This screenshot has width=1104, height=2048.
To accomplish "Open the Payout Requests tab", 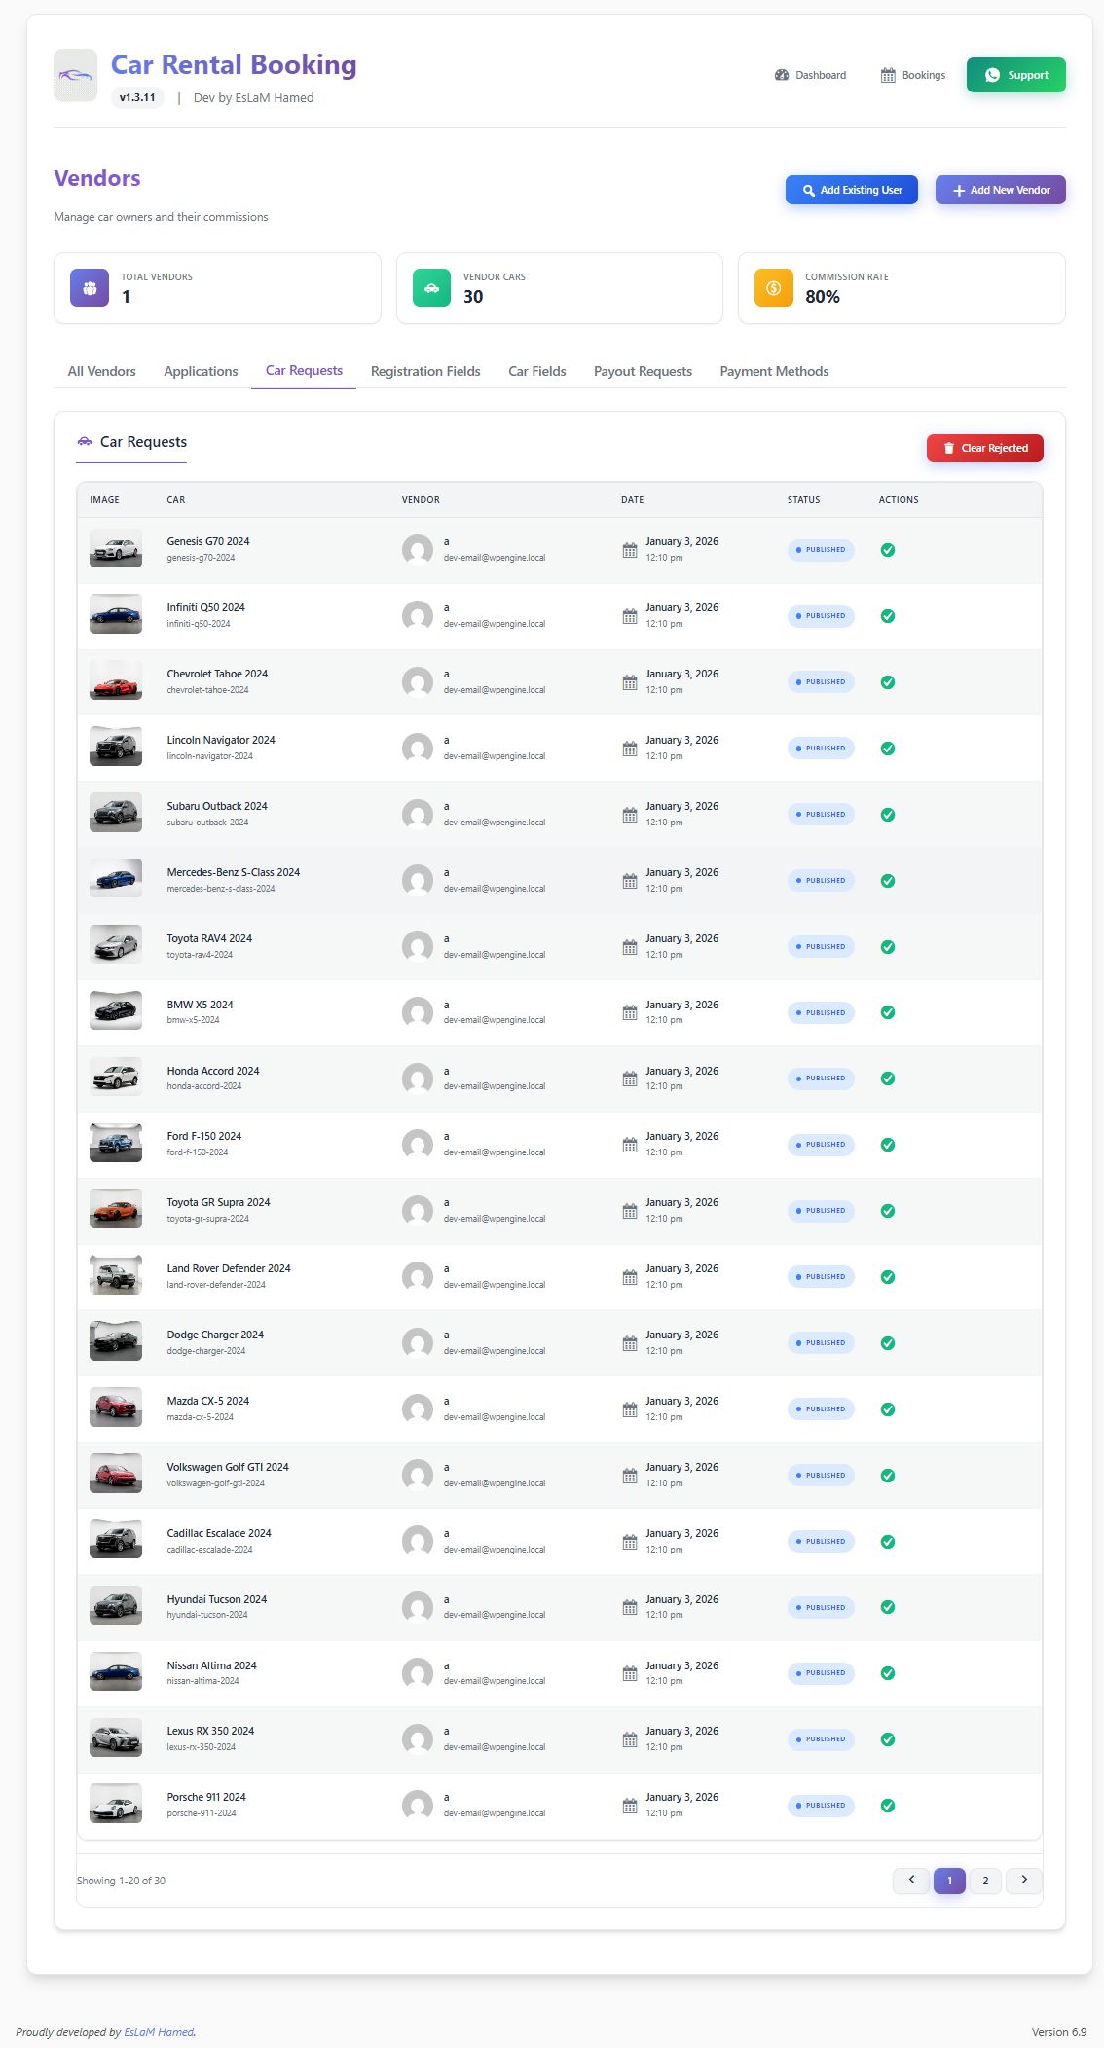I will [643, 371].
